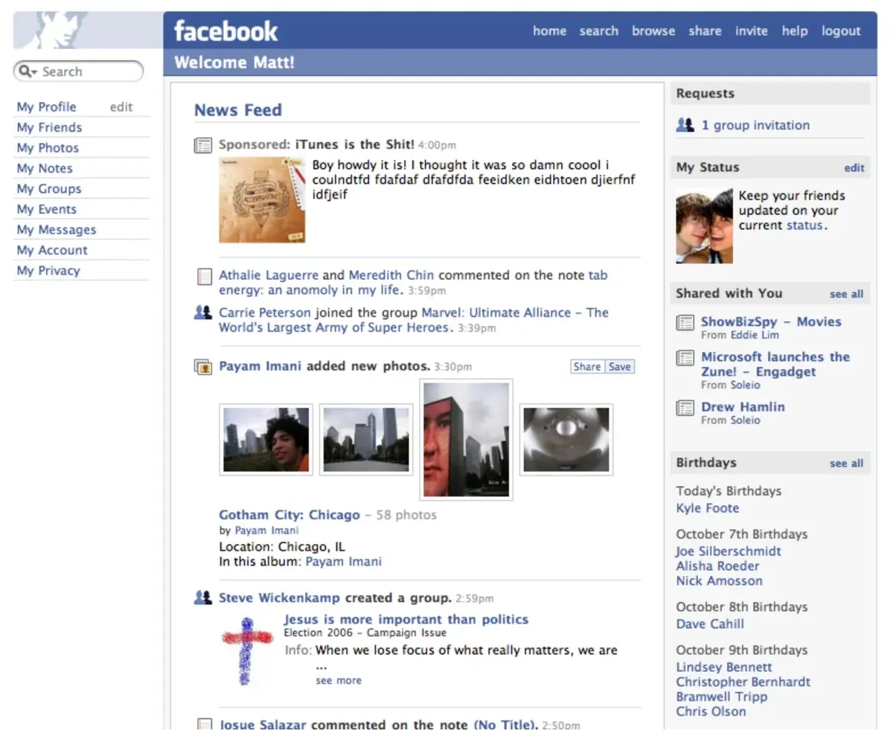Open My Groups in sidebar
Screen dimensions: 893x730
click(49, 189)
